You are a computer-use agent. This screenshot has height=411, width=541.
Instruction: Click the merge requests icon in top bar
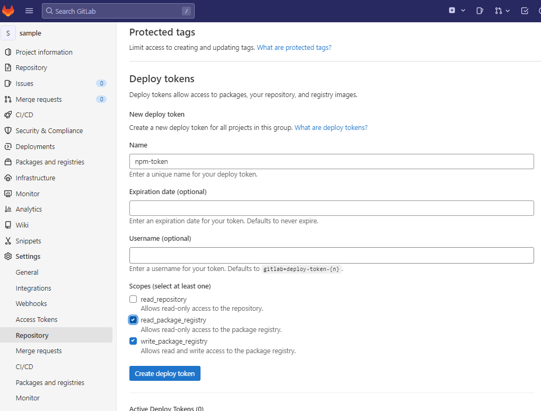(x=499, y=10)
